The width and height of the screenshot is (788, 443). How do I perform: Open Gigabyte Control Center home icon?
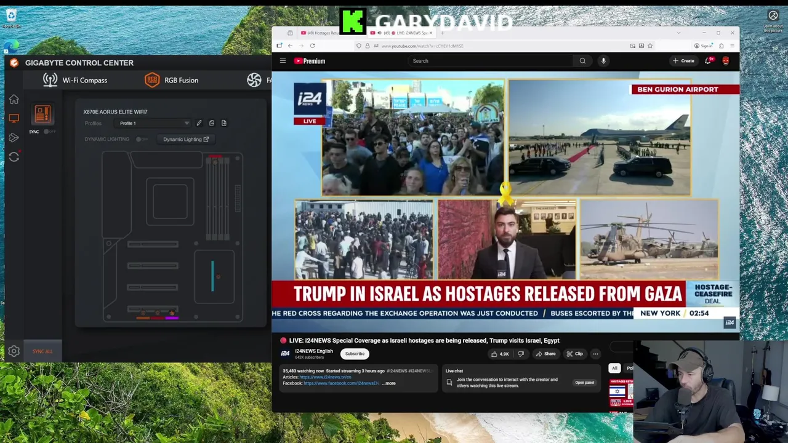(x=14, y=100)
